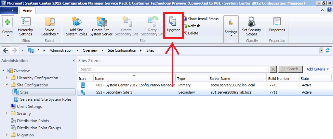This screenshot has height=139, width=333.
Task: Click Overview in the breadcrumb path
Action: pos(90,51)
